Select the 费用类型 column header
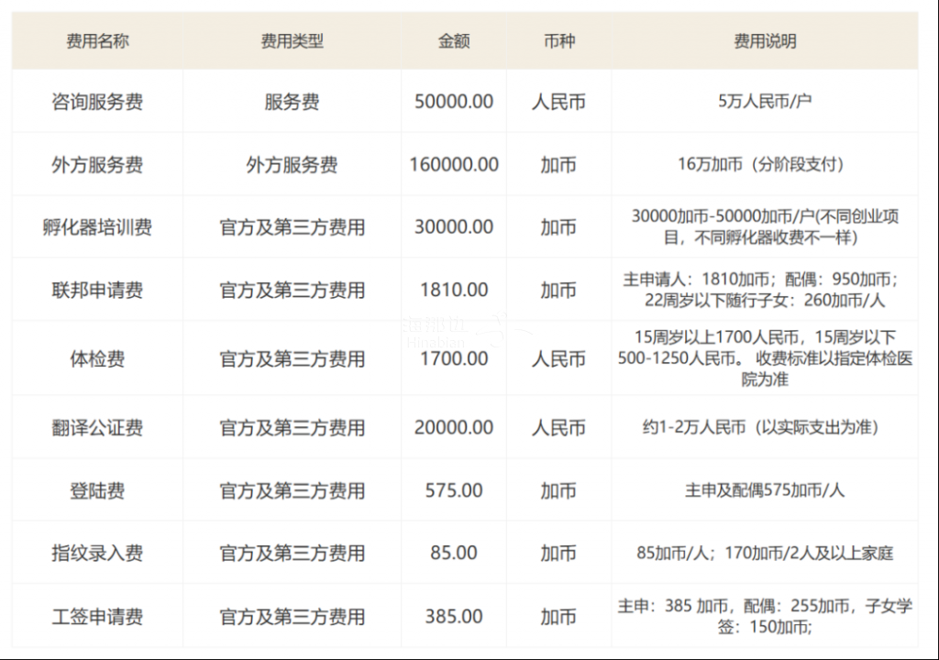This screenshot has width=939, height=660. (x=292, y=41)
